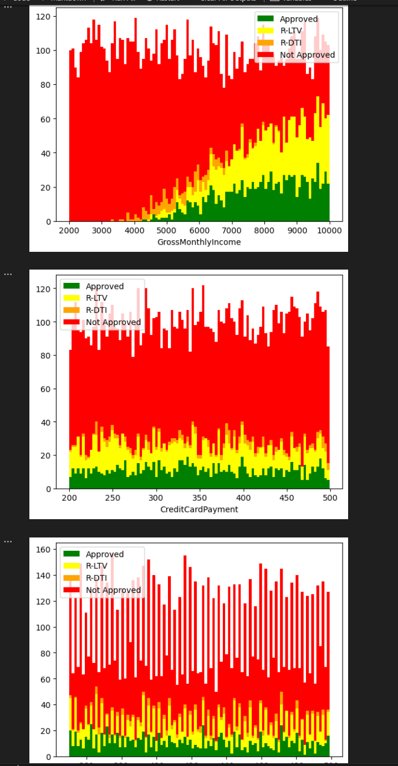Click the 'Approved' legend text in CreditCardPayment chart

tap(105, 286)
